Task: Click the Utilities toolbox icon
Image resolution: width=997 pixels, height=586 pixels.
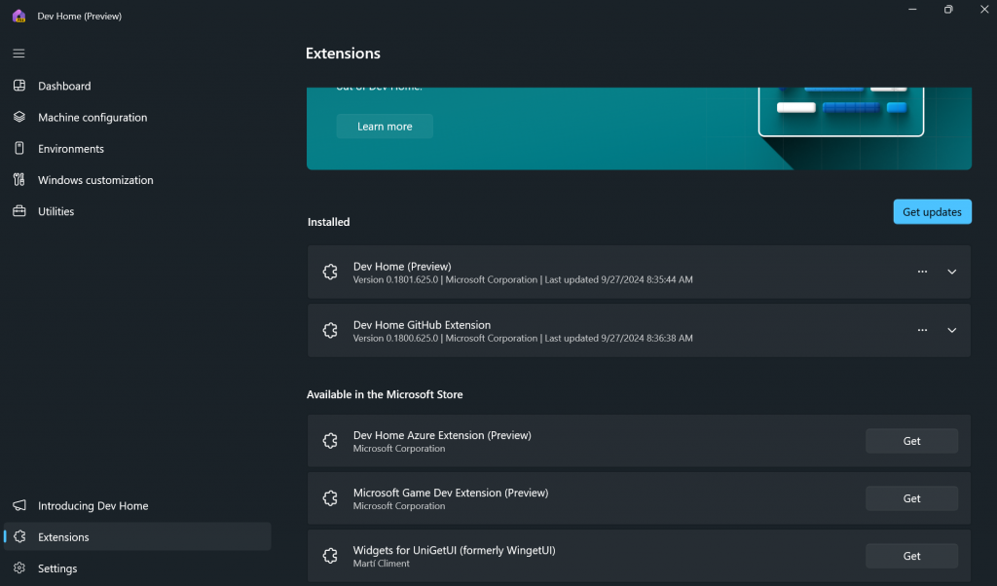Action: click(19, 211)
